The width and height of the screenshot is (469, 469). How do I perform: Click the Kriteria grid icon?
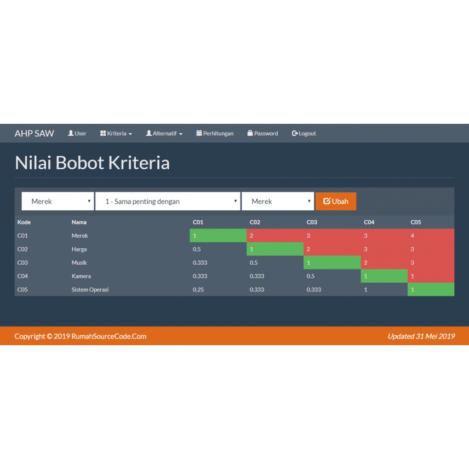coord(103,133)
